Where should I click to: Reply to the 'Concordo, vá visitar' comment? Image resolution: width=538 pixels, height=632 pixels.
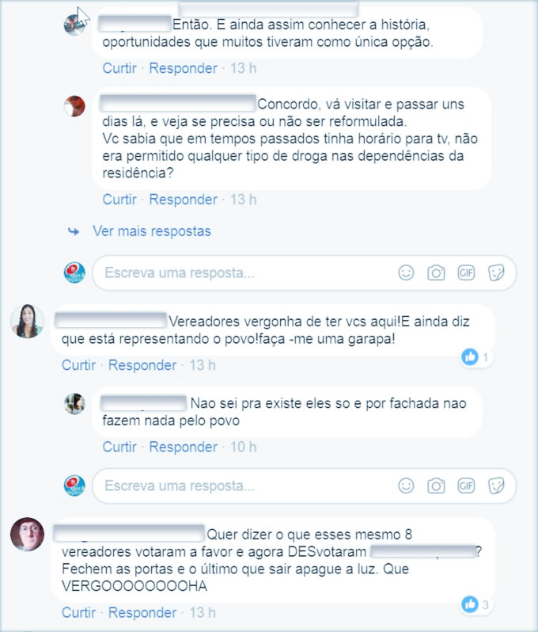tap(184, 200)
